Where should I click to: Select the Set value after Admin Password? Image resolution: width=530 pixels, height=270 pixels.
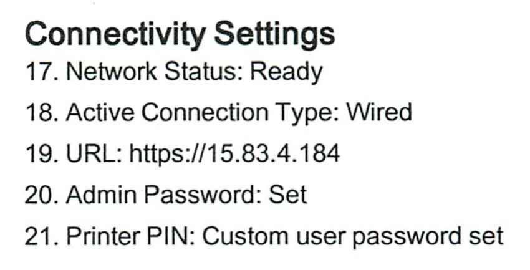287,195
